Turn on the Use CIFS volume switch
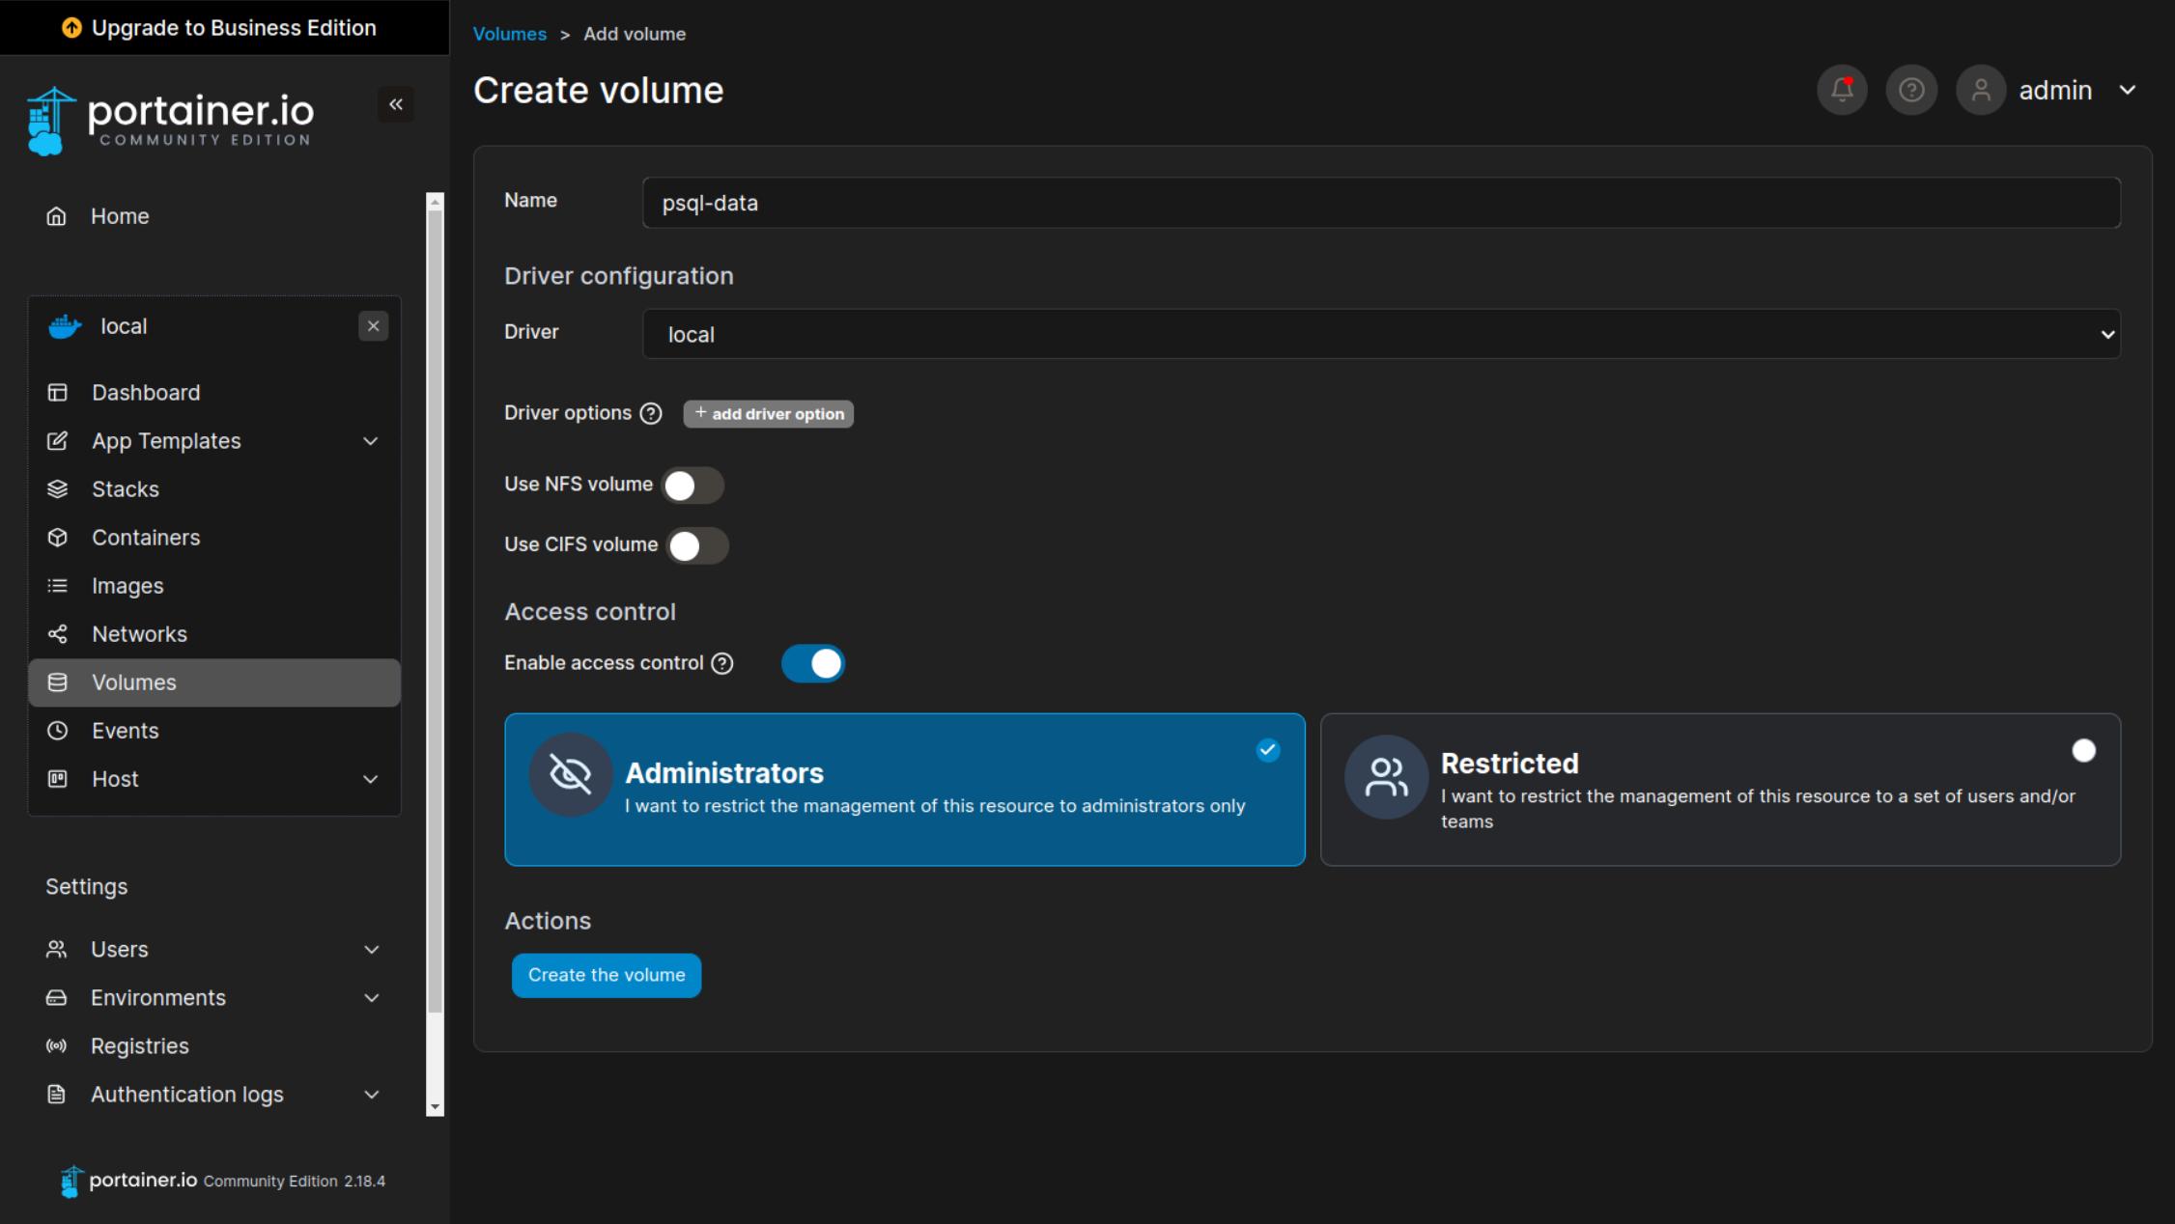The width and height of the screenshot is (2175, 1224). pos(696,545)
